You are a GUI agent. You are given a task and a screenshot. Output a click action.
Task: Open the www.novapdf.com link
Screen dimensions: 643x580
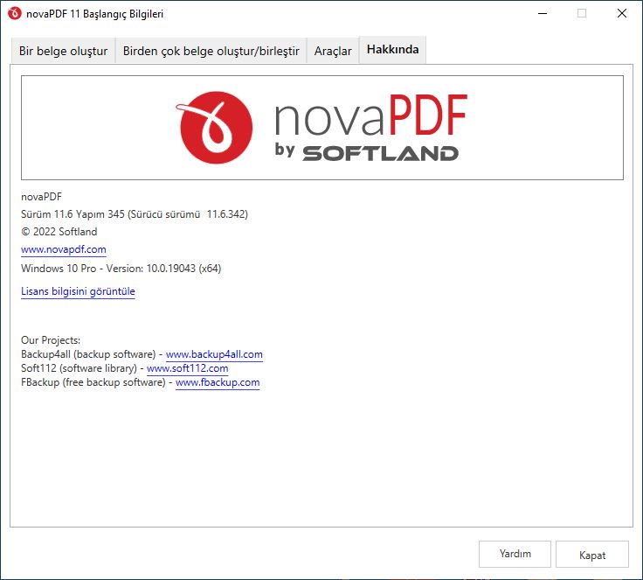64,249
